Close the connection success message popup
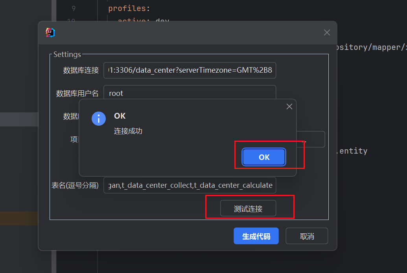The image size is (407, 273). coord(289,106)
